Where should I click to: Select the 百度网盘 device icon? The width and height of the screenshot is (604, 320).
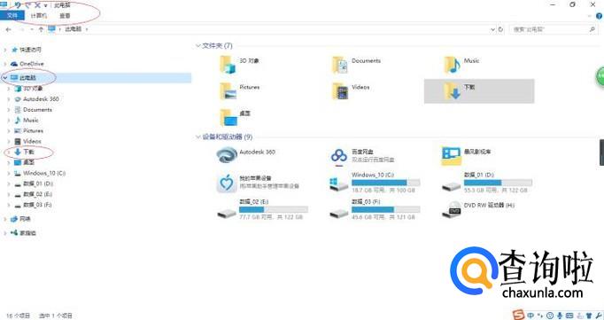(339, 156)
